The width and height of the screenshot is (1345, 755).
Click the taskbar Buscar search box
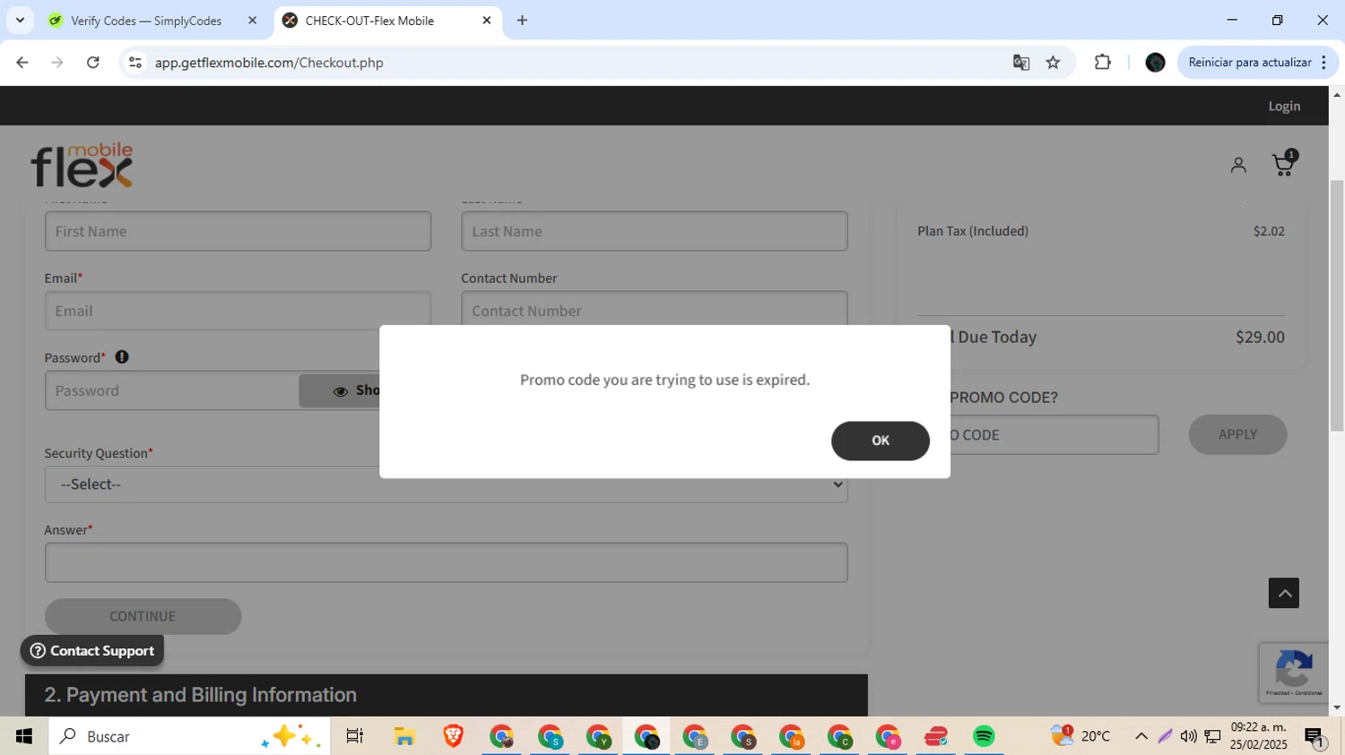tap(189, 736)
